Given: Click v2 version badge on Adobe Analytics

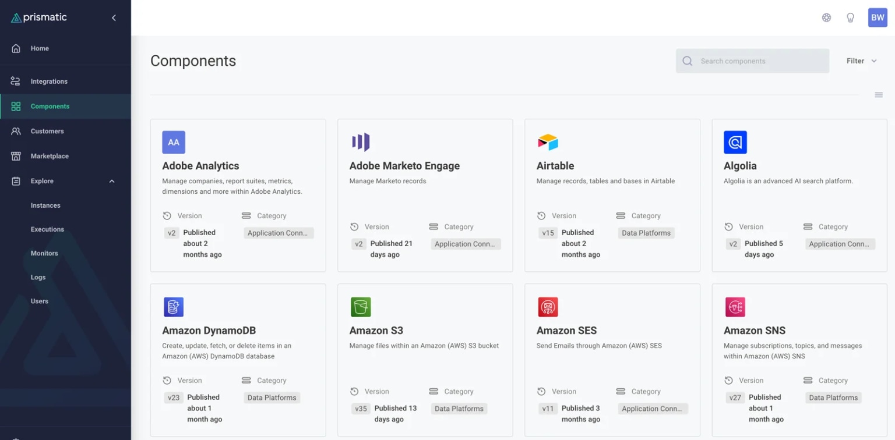Looking at the screenshot, I should point(172,233).
